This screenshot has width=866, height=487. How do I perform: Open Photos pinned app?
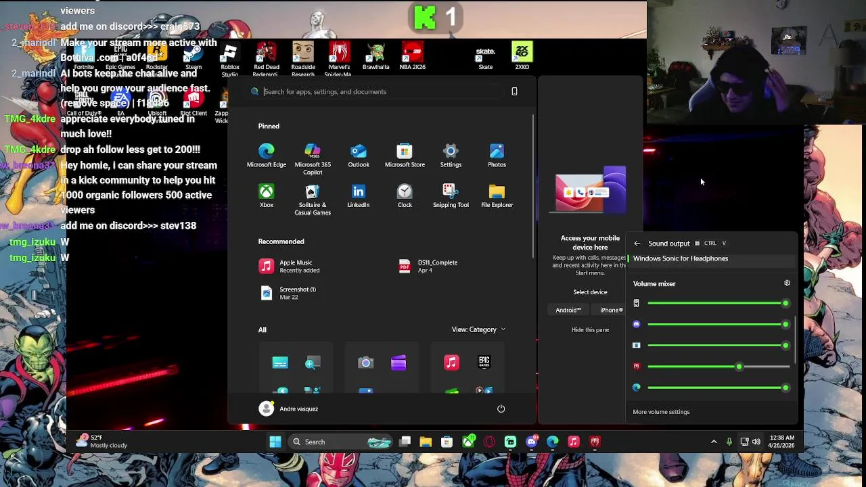point(497,156)
